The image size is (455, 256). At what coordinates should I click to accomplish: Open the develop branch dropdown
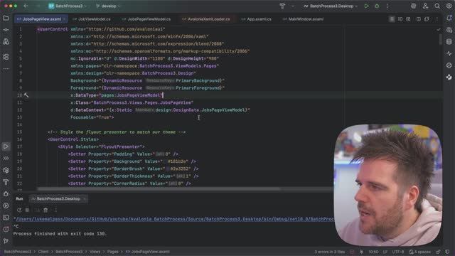(x=108, y=6)
